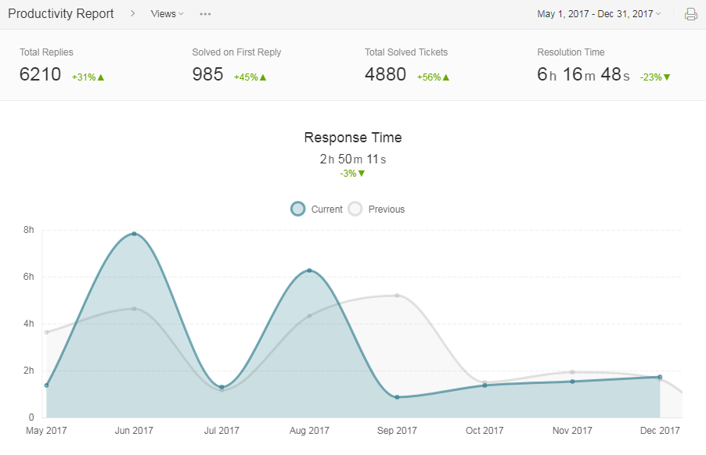Click the May 2017 current data point
706x455 pixels.
tap(46, 385)
